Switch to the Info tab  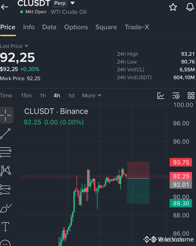point(29,27)
